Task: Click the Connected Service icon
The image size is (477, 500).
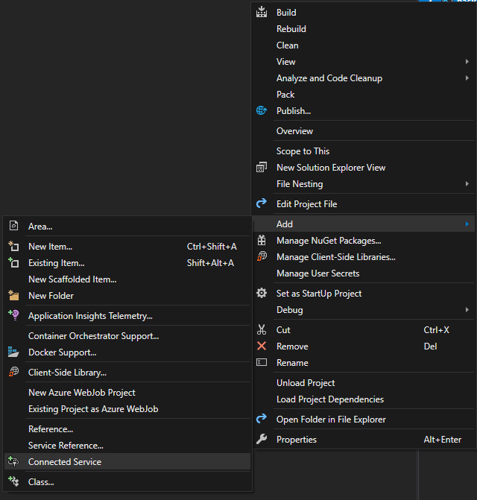Action: 13,461
